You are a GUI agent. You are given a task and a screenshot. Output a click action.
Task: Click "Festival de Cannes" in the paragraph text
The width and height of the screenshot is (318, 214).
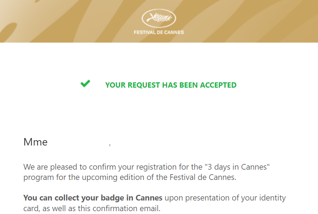click(204, 177)
